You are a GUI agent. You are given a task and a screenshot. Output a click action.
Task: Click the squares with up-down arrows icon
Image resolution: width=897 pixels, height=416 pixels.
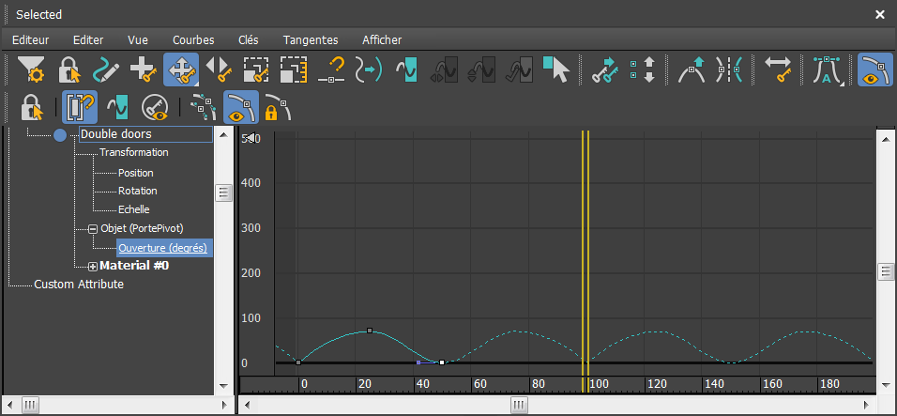point(643,69)
